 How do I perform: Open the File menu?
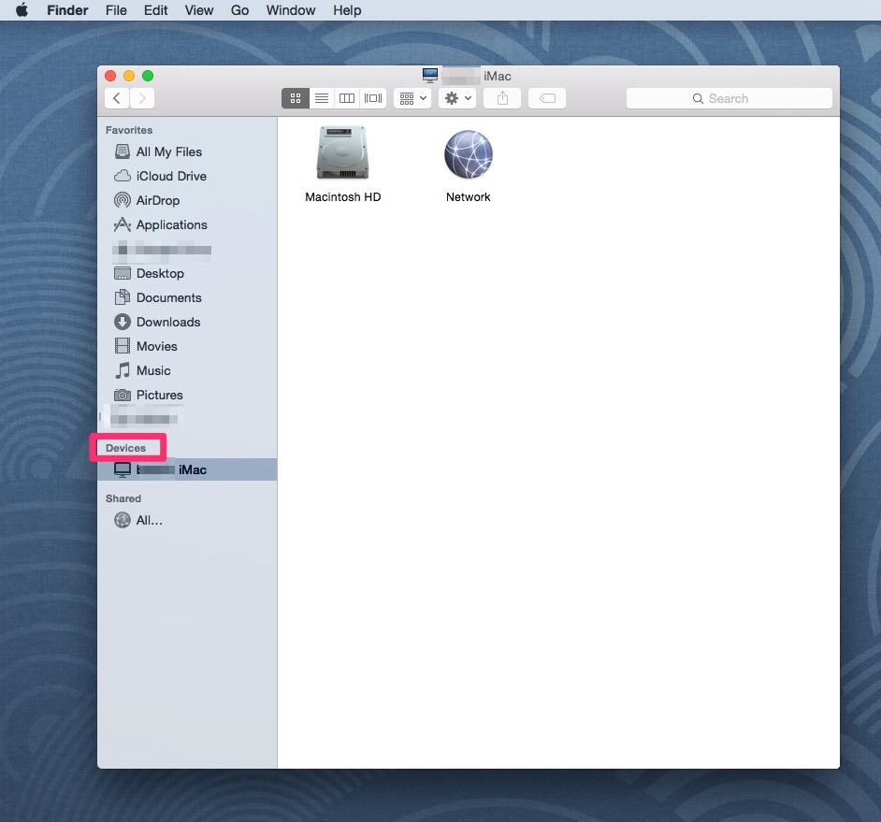116,10
